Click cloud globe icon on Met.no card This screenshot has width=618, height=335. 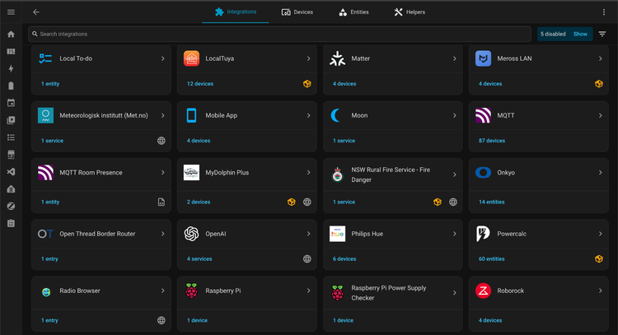click(x=162, y=141)
